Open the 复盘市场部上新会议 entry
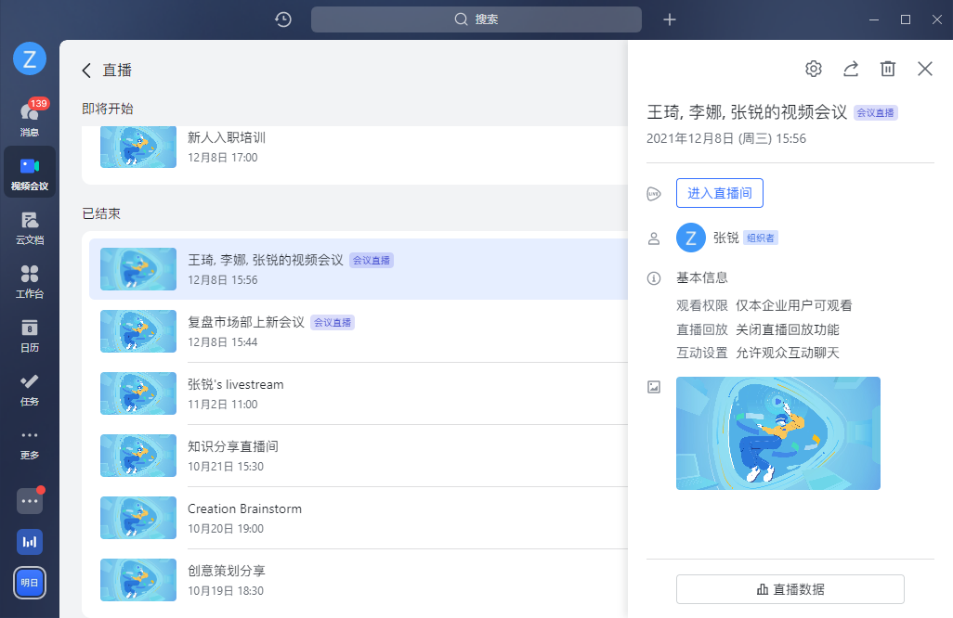The width and height of the screenshot is (953, 618). point(359,331)
